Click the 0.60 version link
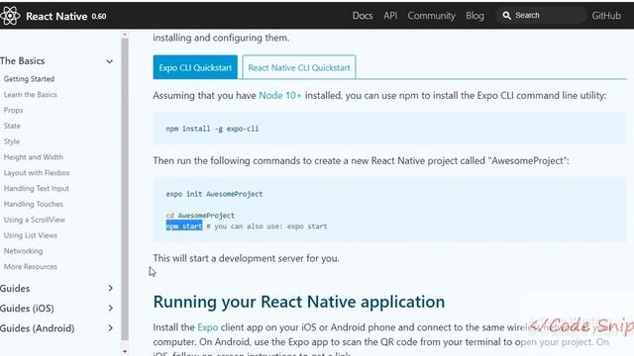Viewport: 634px width, 356px height. [99, 17]
